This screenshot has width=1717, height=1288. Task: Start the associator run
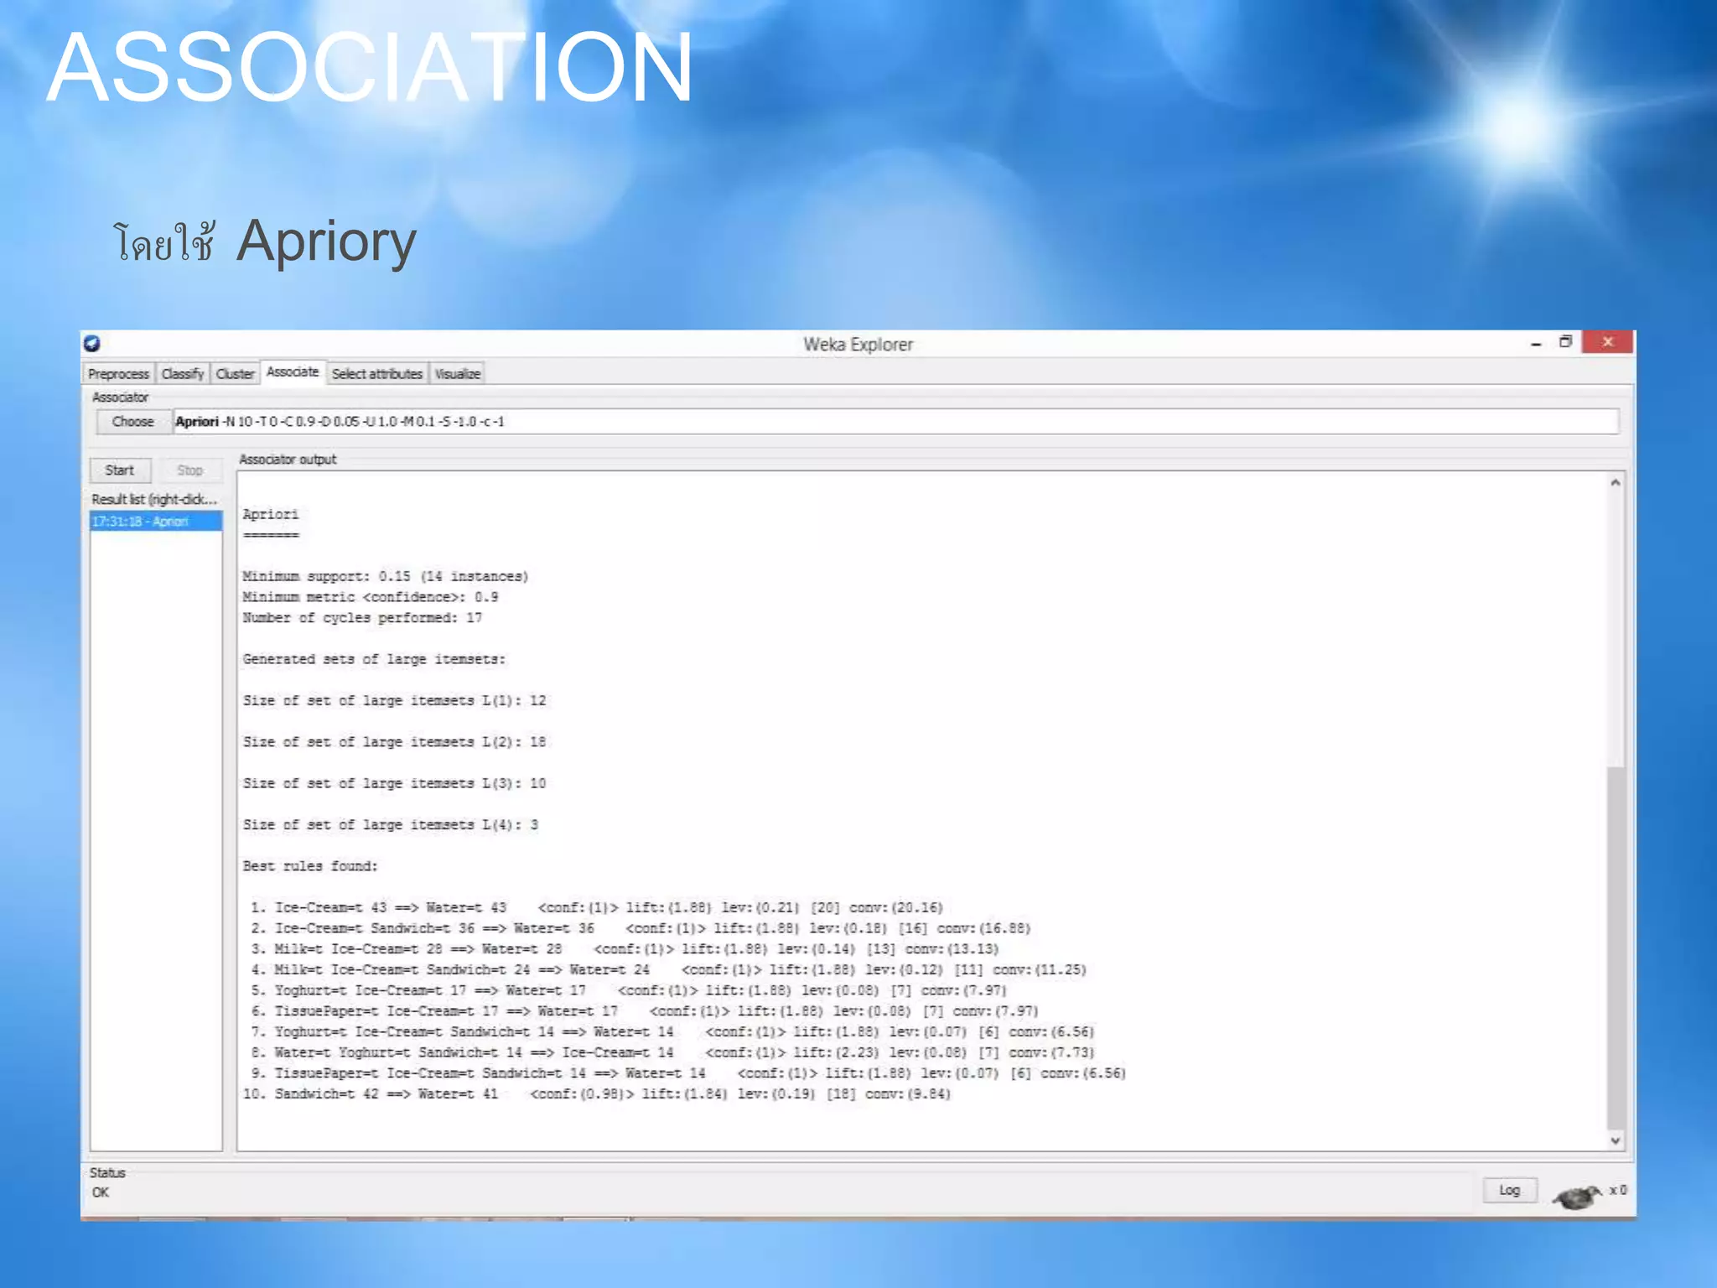point(120,470)
